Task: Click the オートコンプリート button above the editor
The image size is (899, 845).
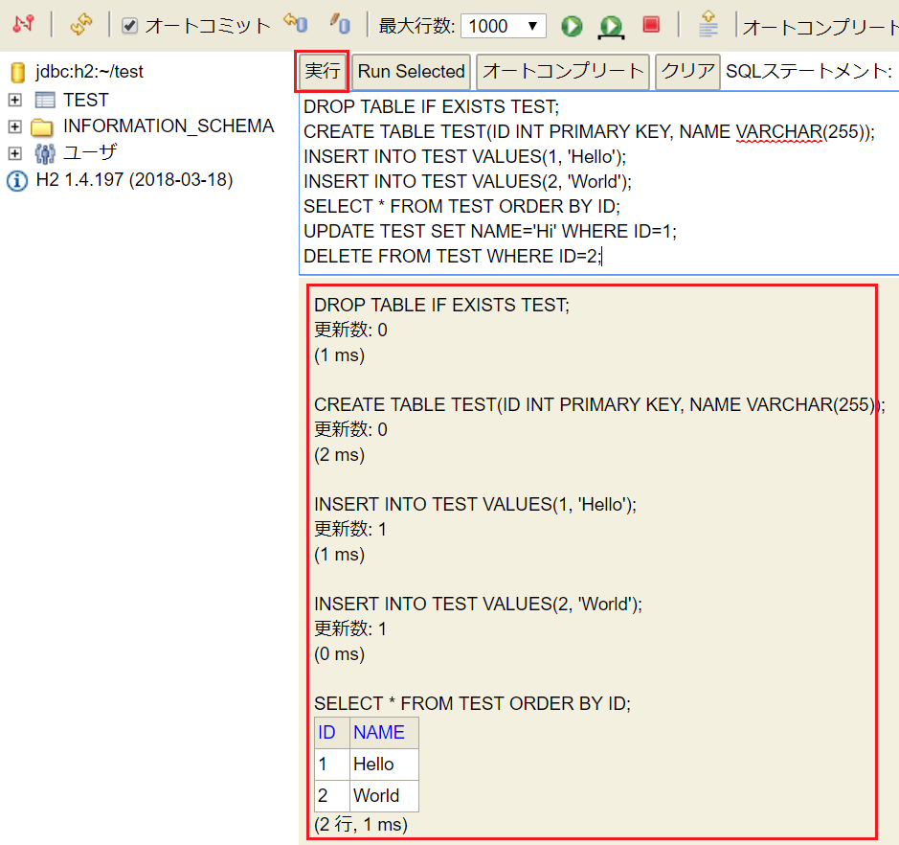Action: click(x=563, y=72)
